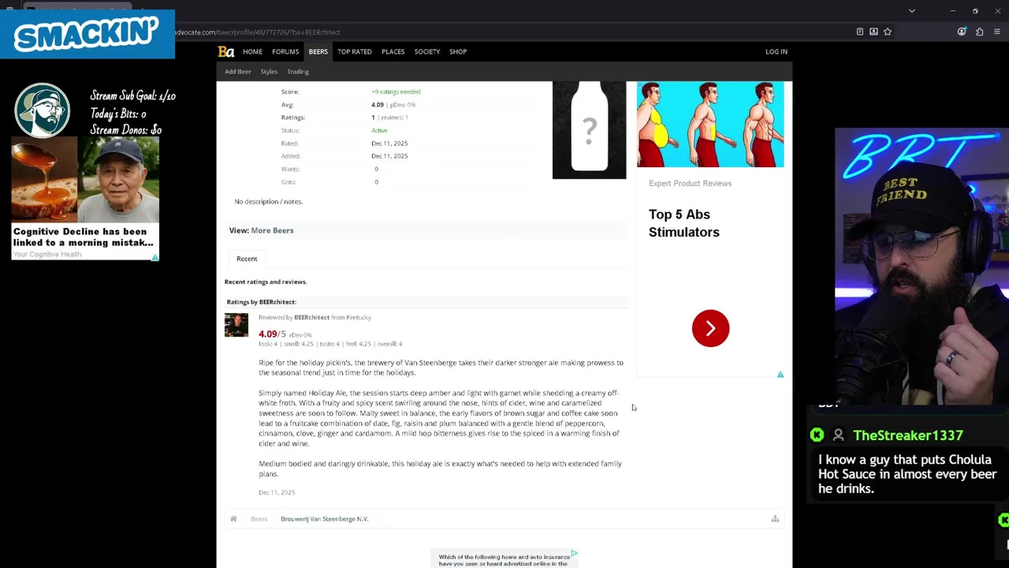The height and width of the screenshot is (568, 1009).
Task: Click the review date Dec 11, 2025
Action: [x=277, y=492]
